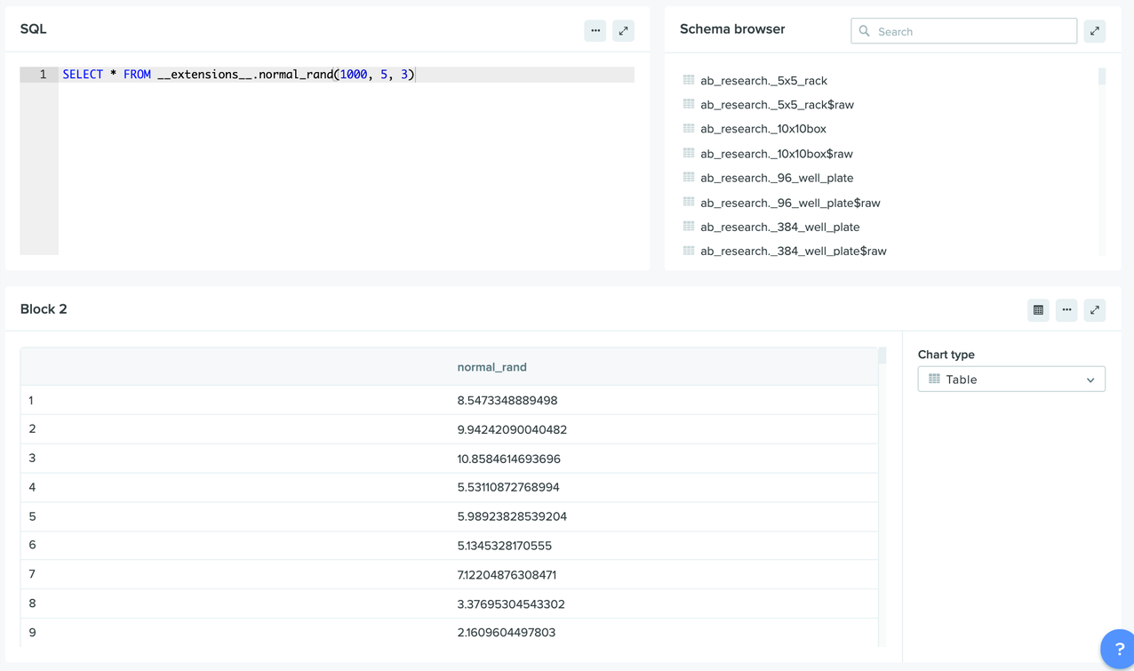
Task: Open the Block 2 more options menu
Action: [1066, 310]
